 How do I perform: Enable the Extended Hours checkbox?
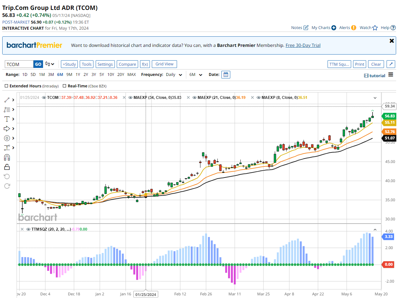[7, 86]
